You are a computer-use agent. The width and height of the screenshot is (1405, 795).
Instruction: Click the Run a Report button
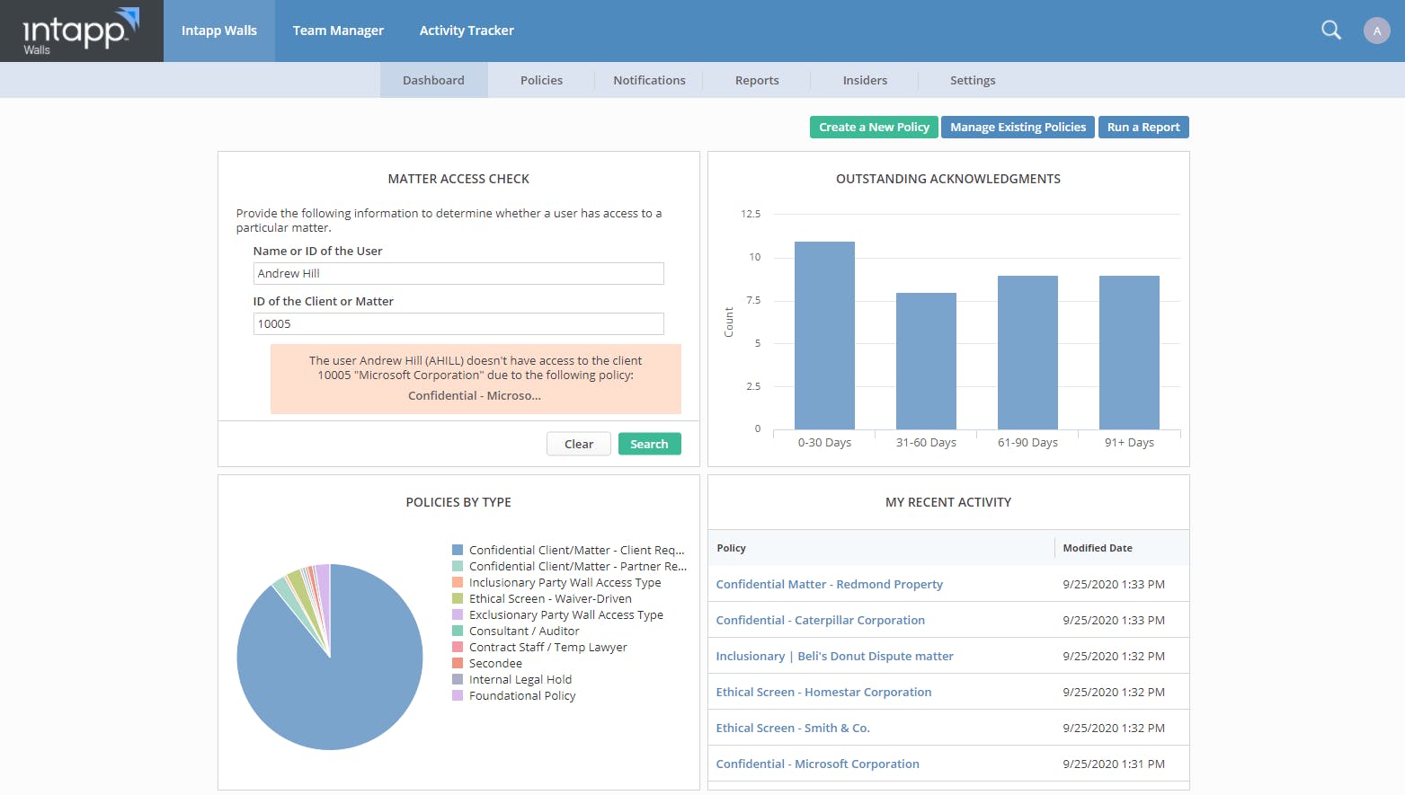pos(1143,128)
